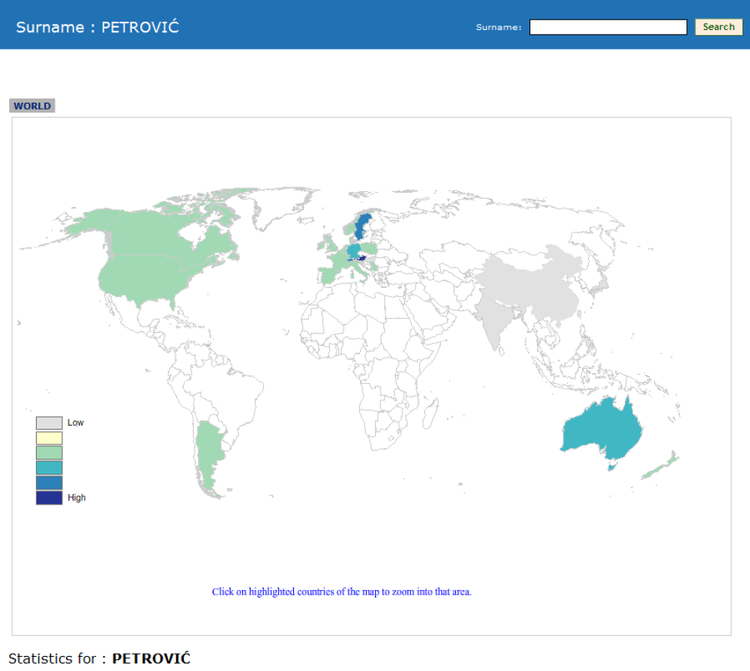Click New Zealand on the map
The height and width of the screenshot is (671, 750).
pyautogui.click(x=660, y=467)
